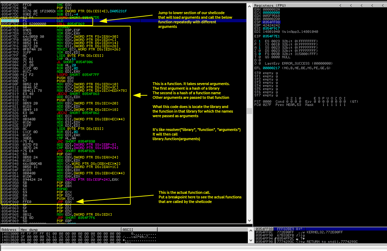Click the hex dump scrollbar down arrow

[x=251, y=240]
